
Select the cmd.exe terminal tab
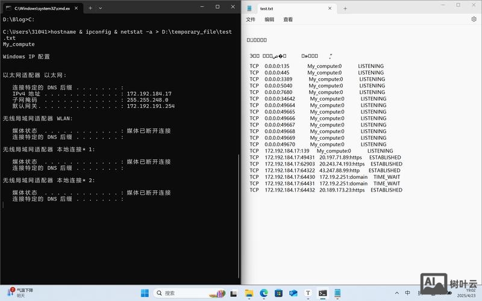tap(39, 8)
